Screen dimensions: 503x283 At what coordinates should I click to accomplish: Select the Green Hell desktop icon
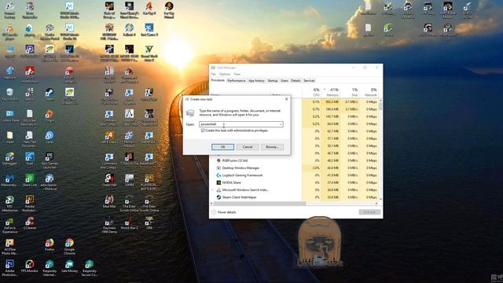[x=109, y=180]
